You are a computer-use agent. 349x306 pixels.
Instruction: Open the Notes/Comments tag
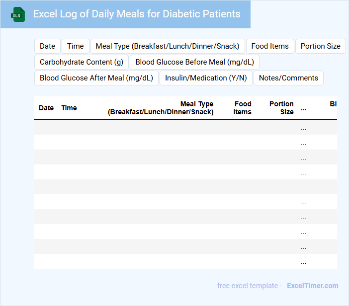[x=288, y=78]
